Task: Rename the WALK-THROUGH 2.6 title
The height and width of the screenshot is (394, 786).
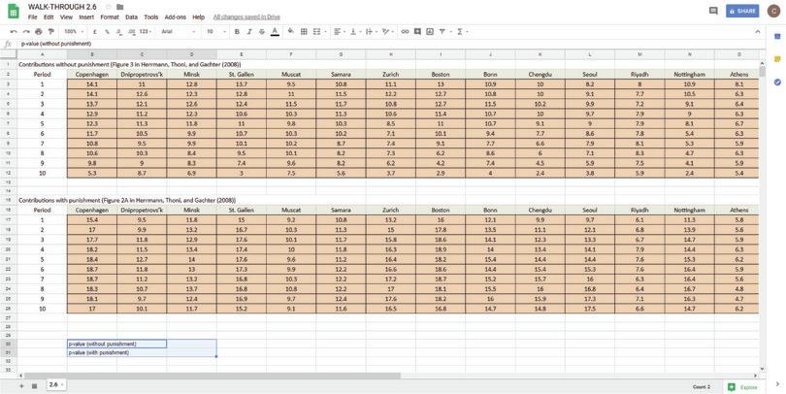Action: 62,7
